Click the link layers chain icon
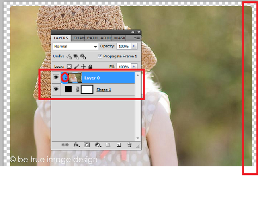258x211 pixels. 65,145
